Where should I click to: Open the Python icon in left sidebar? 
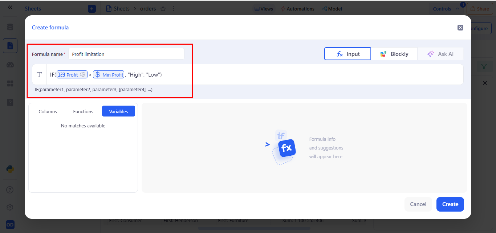point(10,169)
